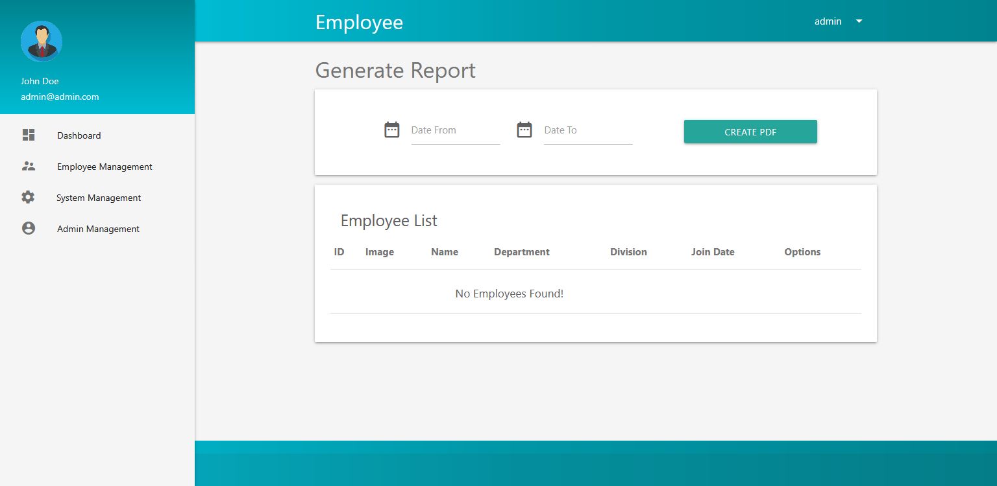
Task: Select System Management in sidebar
Action: 99,198
